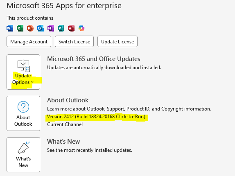This screenshot has height=176, width=235.
Task: Choose the Update License button
Action: pos(117,41)
